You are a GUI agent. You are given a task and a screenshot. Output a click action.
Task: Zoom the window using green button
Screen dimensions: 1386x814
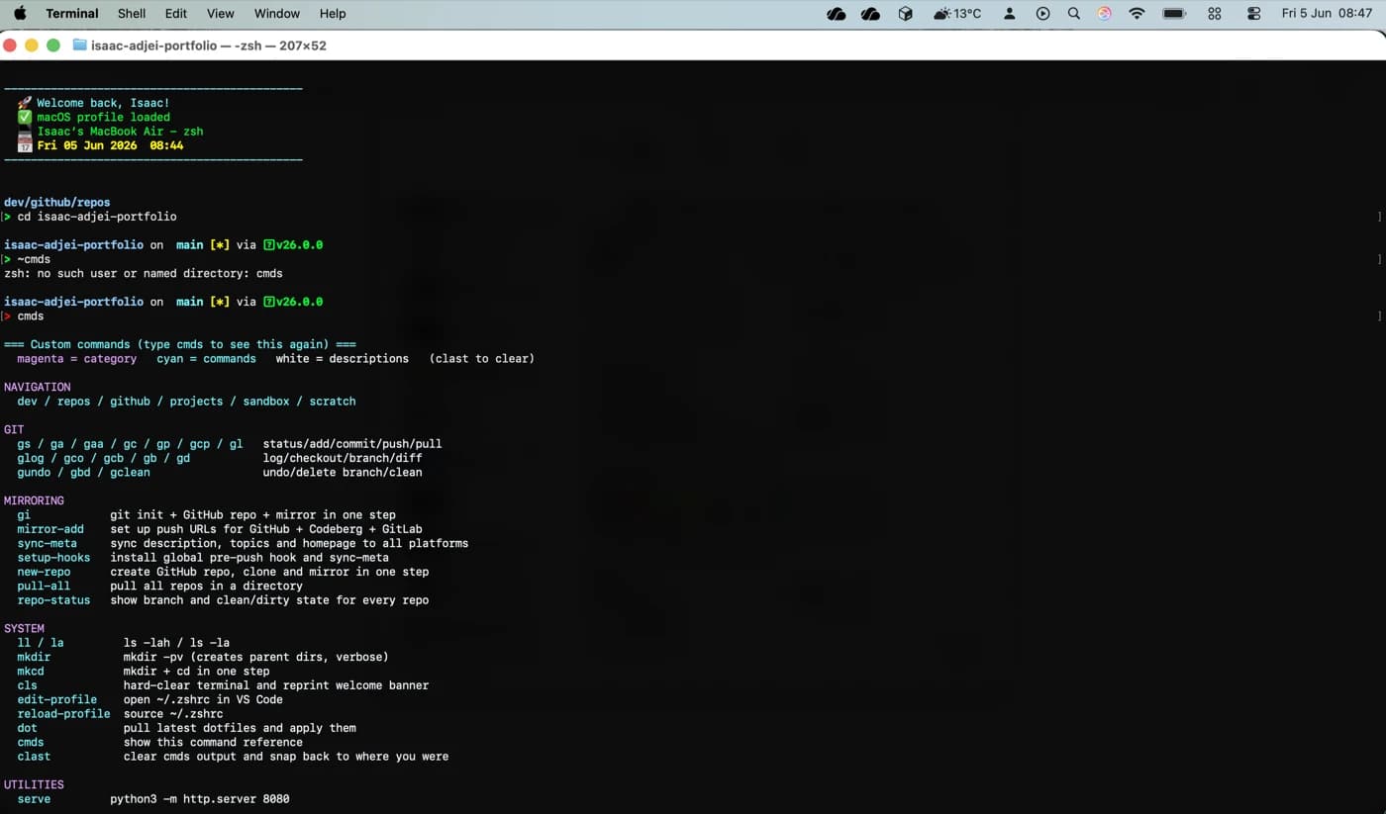53,45
